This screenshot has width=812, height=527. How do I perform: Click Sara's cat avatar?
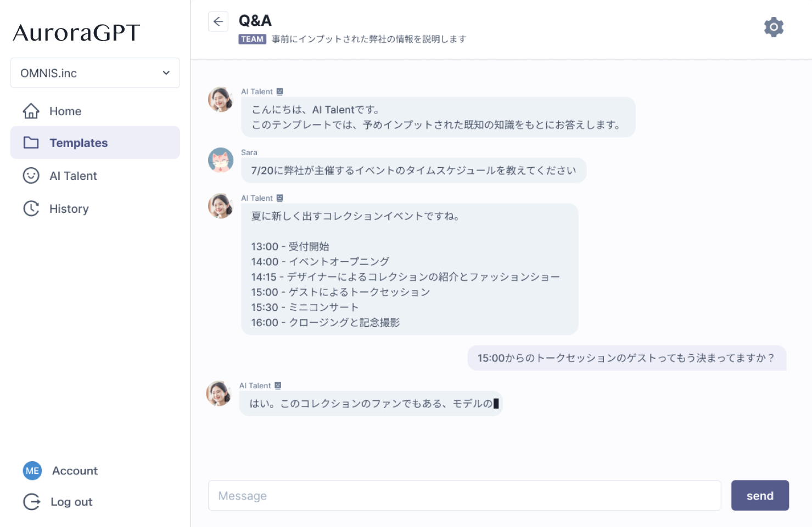(221, 160)
